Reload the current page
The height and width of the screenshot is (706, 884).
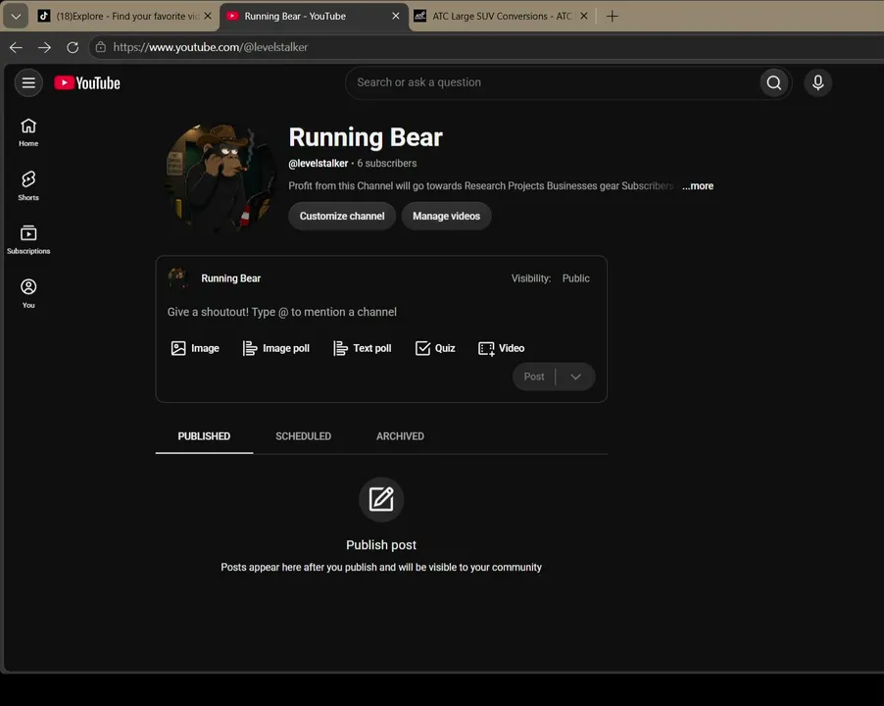coord(73,47)
